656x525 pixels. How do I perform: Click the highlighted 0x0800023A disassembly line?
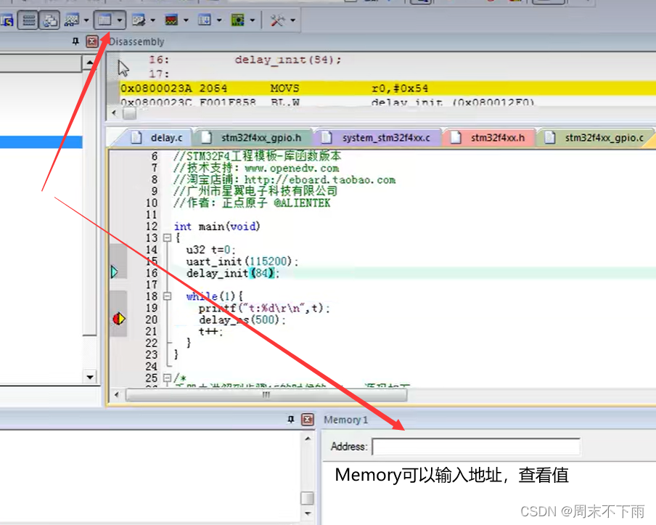388,89
